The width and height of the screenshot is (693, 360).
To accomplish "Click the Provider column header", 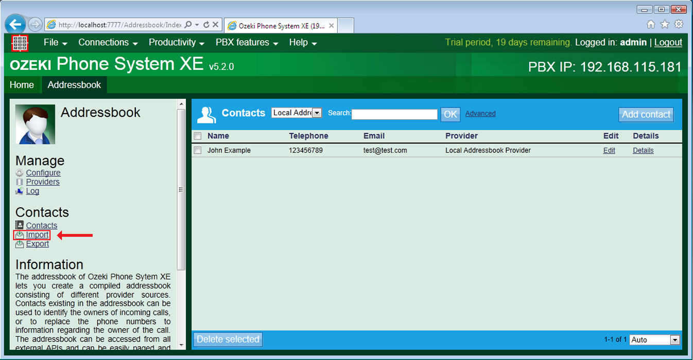I will pos(461,136).
